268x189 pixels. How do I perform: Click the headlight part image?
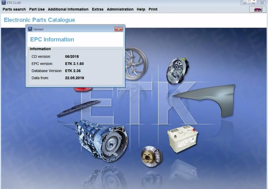[178, 70]
